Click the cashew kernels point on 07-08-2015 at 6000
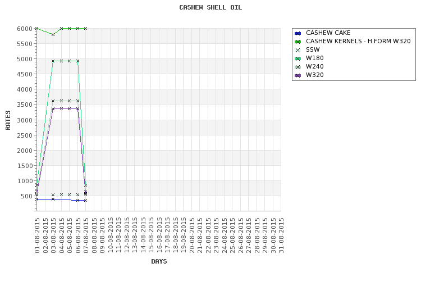Screen dimensions: 421x281 [86, 28]
